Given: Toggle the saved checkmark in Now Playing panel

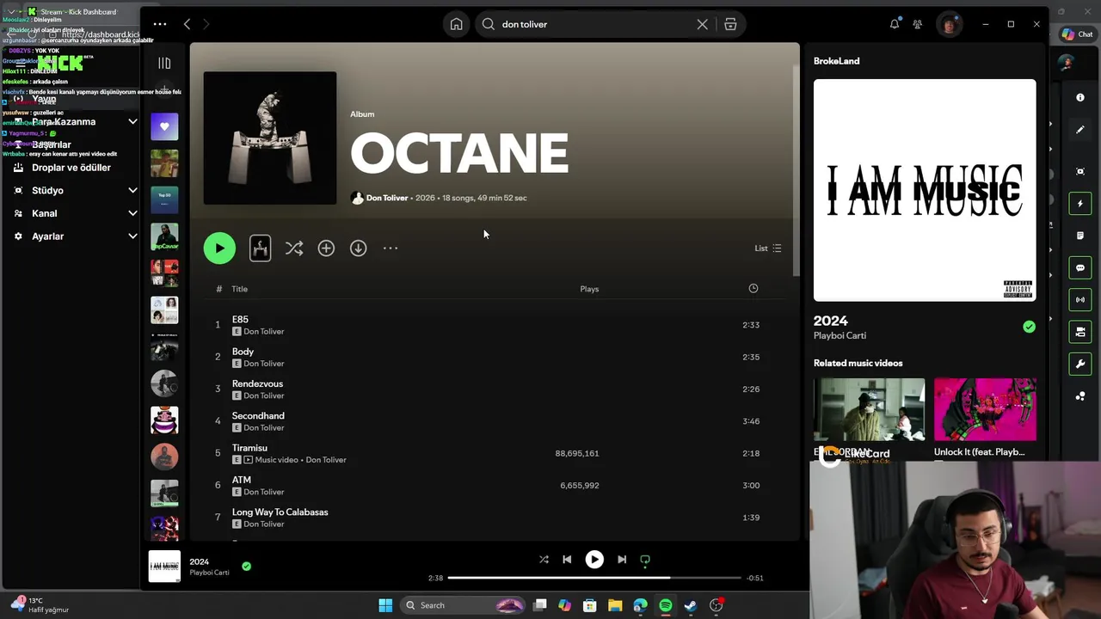Looking at the screenshot, I should point(1029,327).
